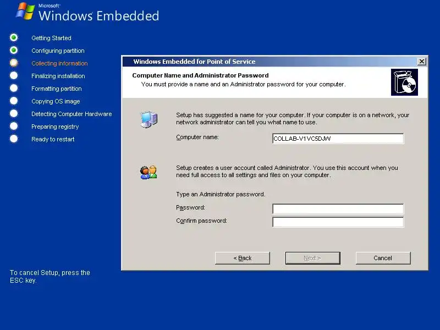Click the 'Confirm password:' label
This screenshot has height=330, width=440.
tap(201, 221)
